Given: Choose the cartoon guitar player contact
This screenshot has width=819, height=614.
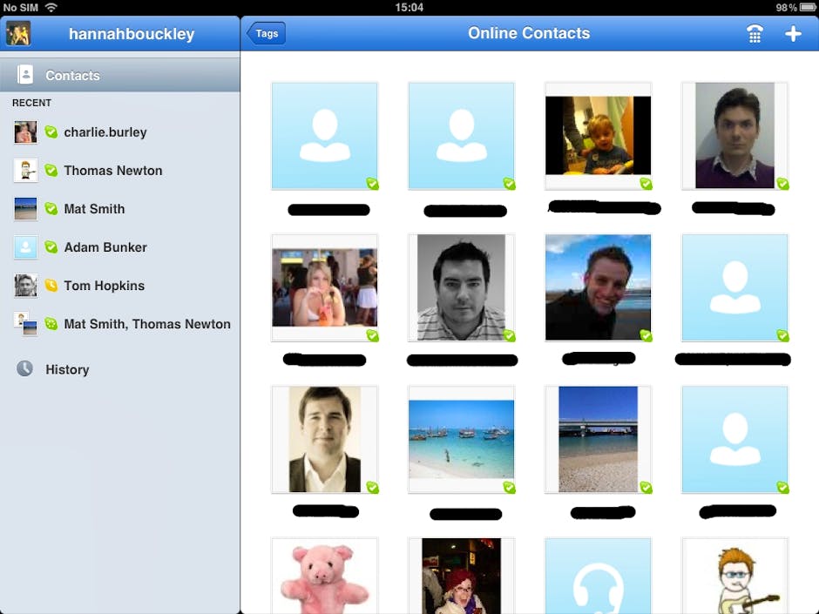Looking at the screenshot, I should click(x=734, y=577).
